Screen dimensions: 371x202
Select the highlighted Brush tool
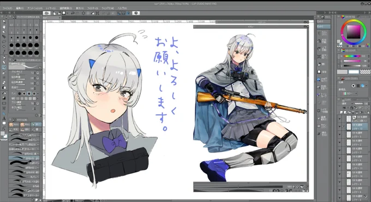pyautogui.click(x=4, y=68)
